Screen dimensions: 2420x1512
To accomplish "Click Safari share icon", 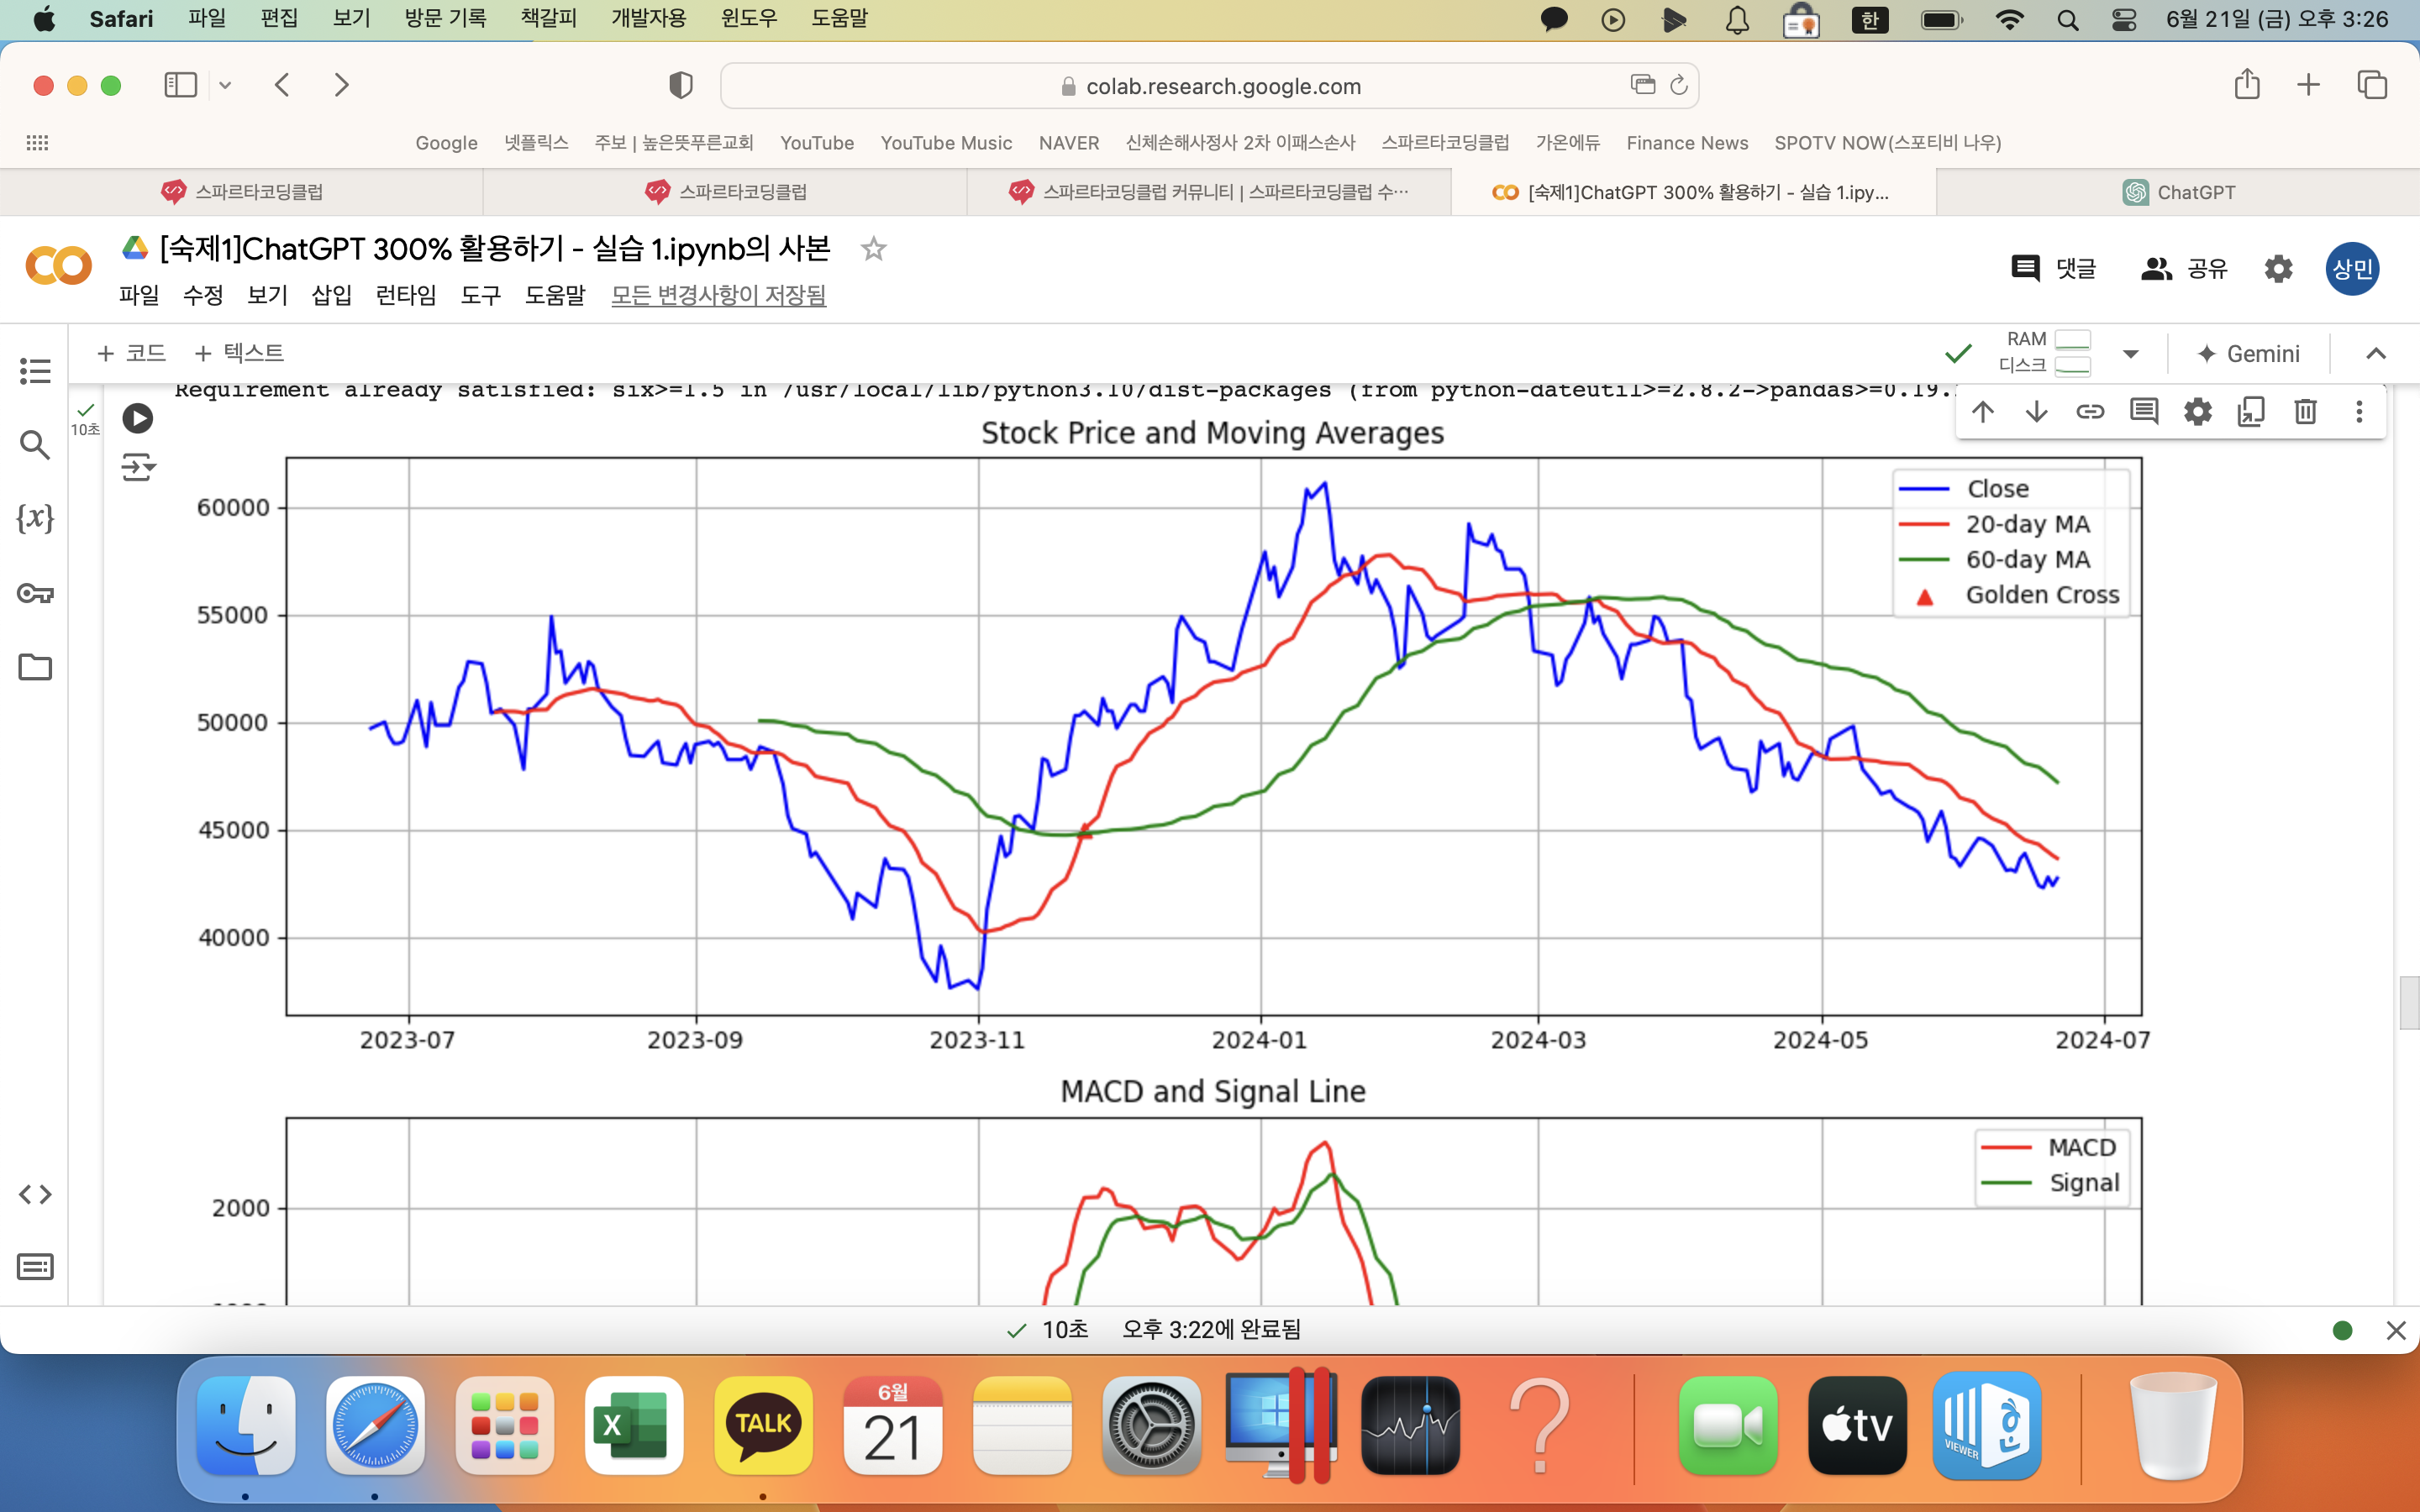I will [x=2247, y=84].
